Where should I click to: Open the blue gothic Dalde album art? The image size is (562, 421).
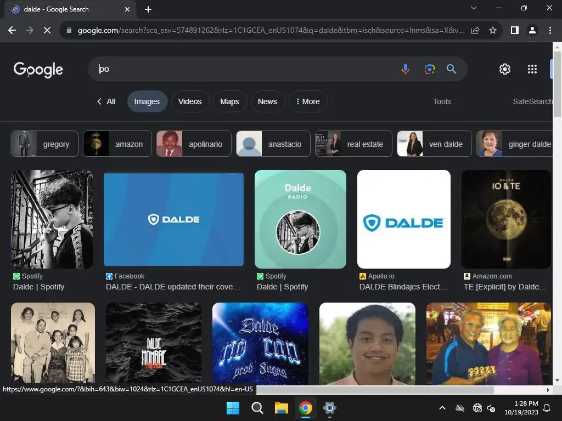click(260, 344)
